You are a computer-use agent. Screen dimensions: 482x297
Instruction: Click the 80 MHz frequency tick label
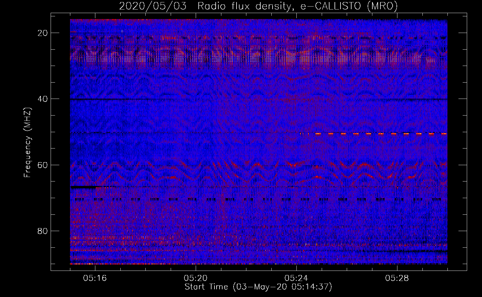(x=43, y=231)
